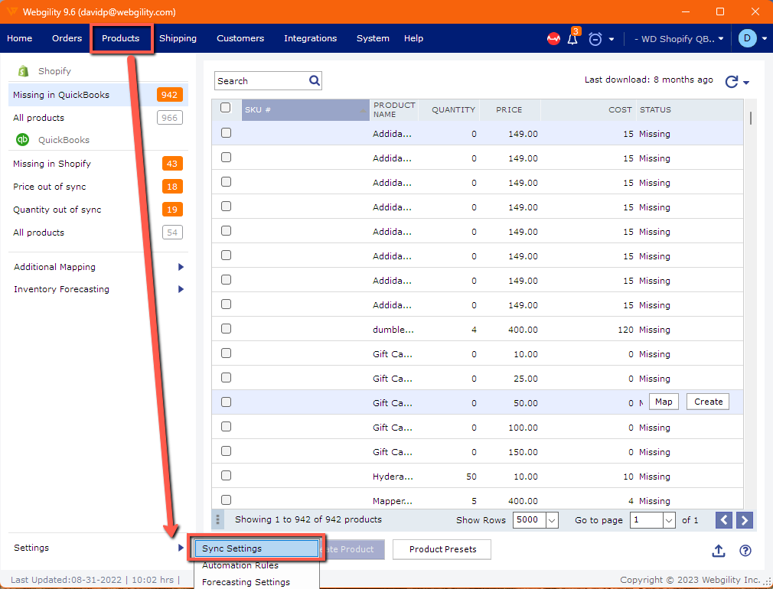Tick the checkbox for the Hydera... row
Screen dimensions: 773x589
tap(227, 476)
